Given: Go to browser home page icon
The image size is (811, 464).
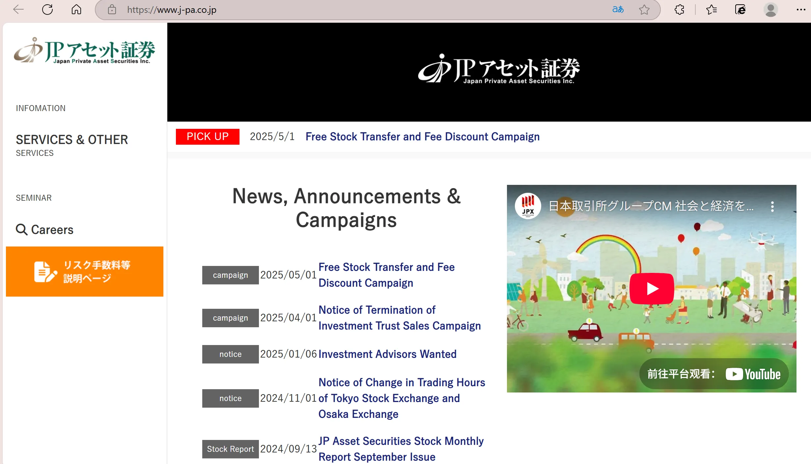Looking at the screenshot, I should pyautogui.click(x=76, y=10).
